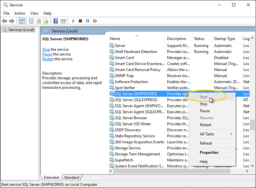The height and width of the screenshot is (188, 256).
Task: Choose Properties from the context menu
Action: tap(209, 152)
